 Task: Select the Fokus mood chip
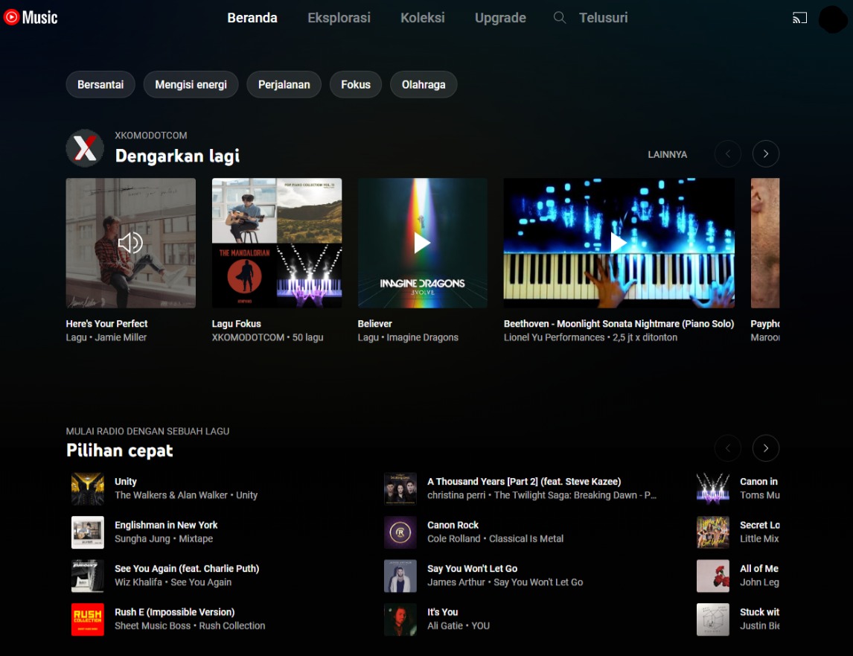tap(356, 84)
